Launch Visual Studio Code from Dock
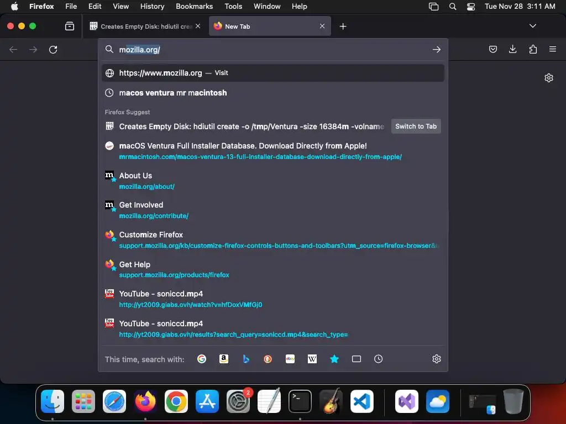Image resolution: width=566 pixels, height=424 pixels. 361,401
